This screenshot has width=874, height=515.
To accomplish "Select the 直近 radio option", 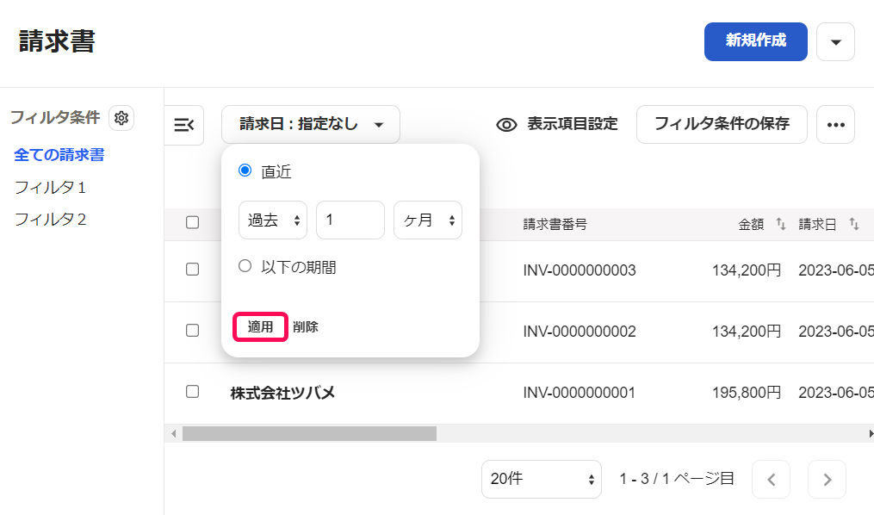I will click(245, 170).
